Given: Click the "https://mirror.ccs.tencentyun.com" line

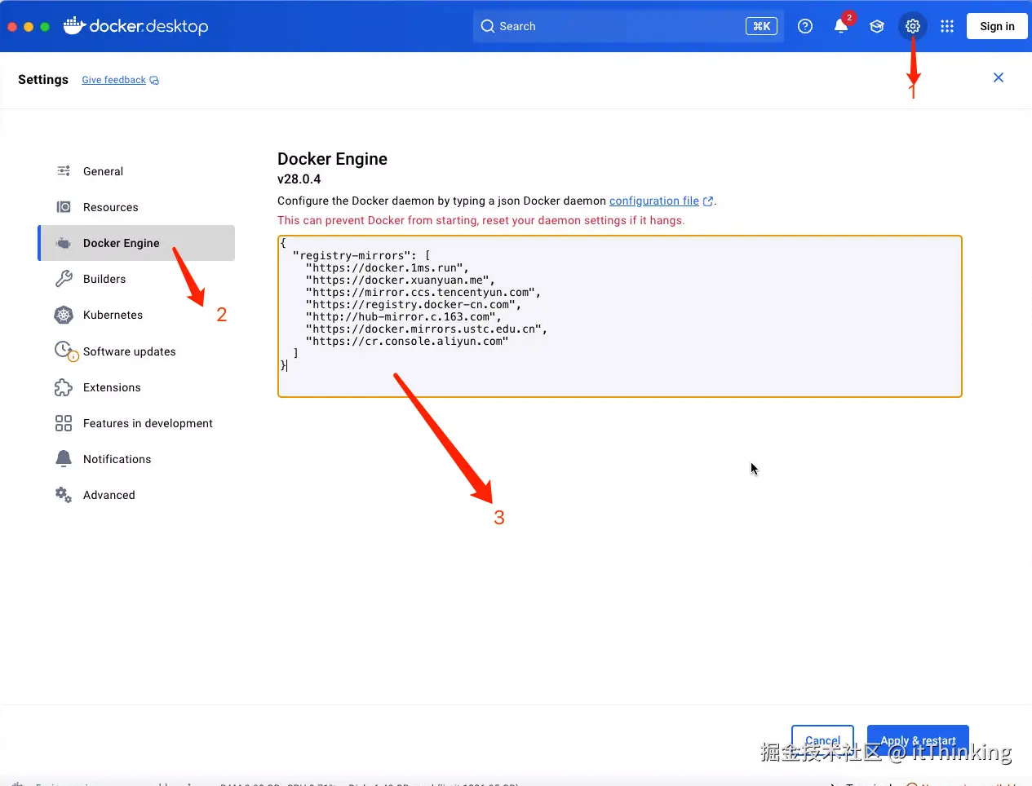Looking at the screenshot, I should tap(423, 292).
